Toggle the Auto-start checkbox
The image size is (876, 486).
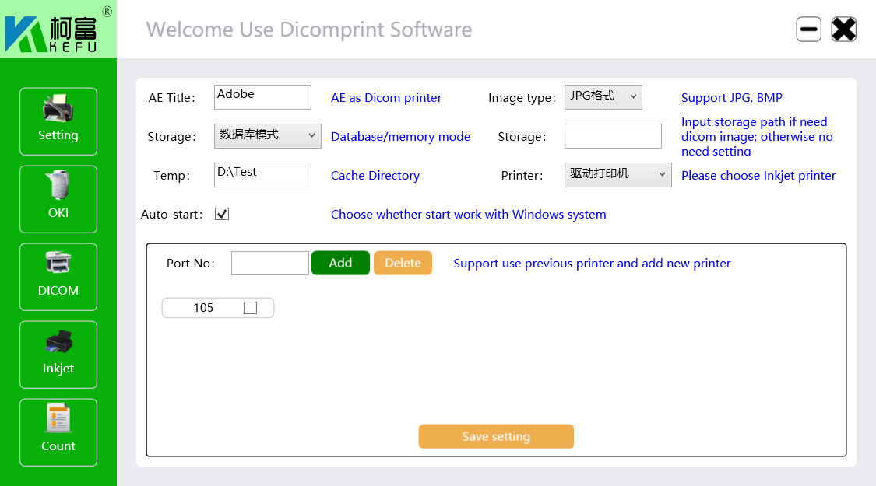221,213
